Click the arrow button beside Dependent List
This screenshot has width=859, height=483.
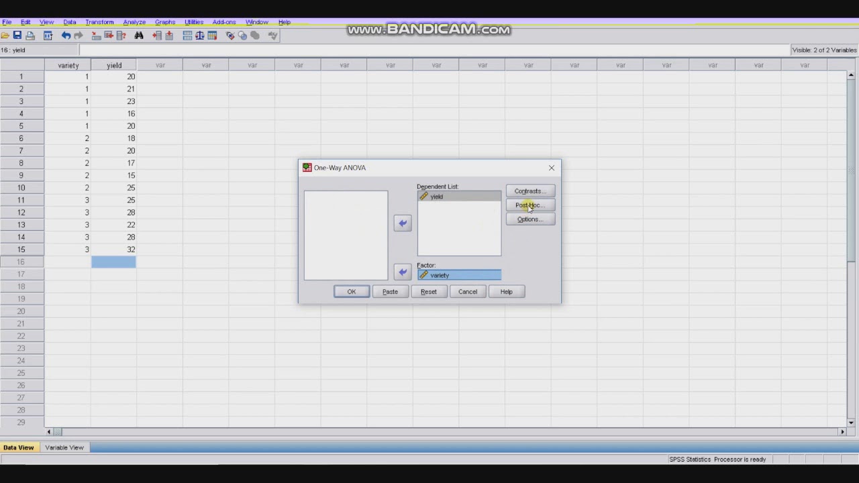click(403, 223)
